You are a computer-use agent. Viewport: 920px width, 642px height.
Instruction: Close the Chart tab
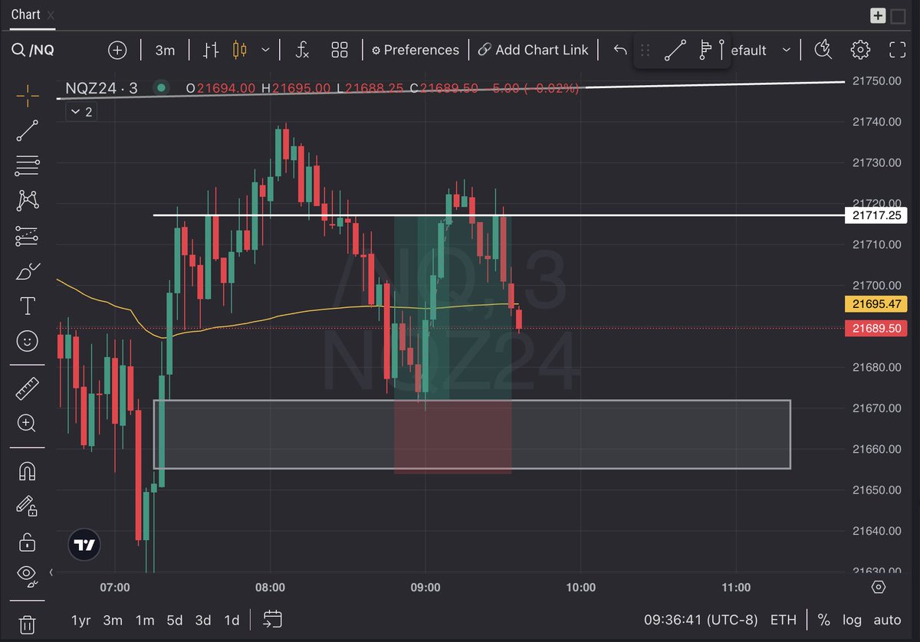[x=51, y=15]
